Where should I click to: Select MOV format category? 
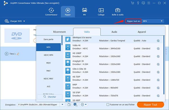pos(48,63)
